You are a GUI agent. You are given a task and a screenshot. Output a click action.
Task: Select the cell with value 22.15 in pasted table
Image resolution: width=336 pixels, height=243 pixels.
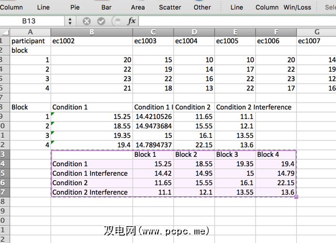(x=276, y=183)
